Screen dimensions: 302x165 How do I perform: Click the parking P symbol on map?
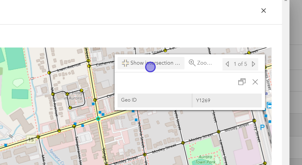pyautogui.click(x=262, y=127)
